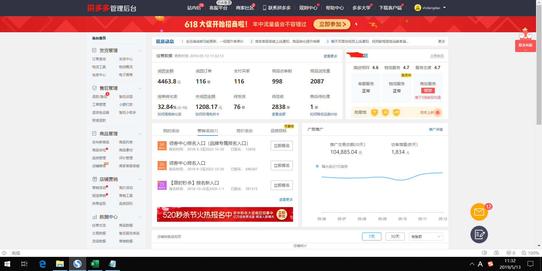Viewport: 542px width, 271px height.
Task: Open 规则中心 in the top menu
Action: (x=307, y=8)
